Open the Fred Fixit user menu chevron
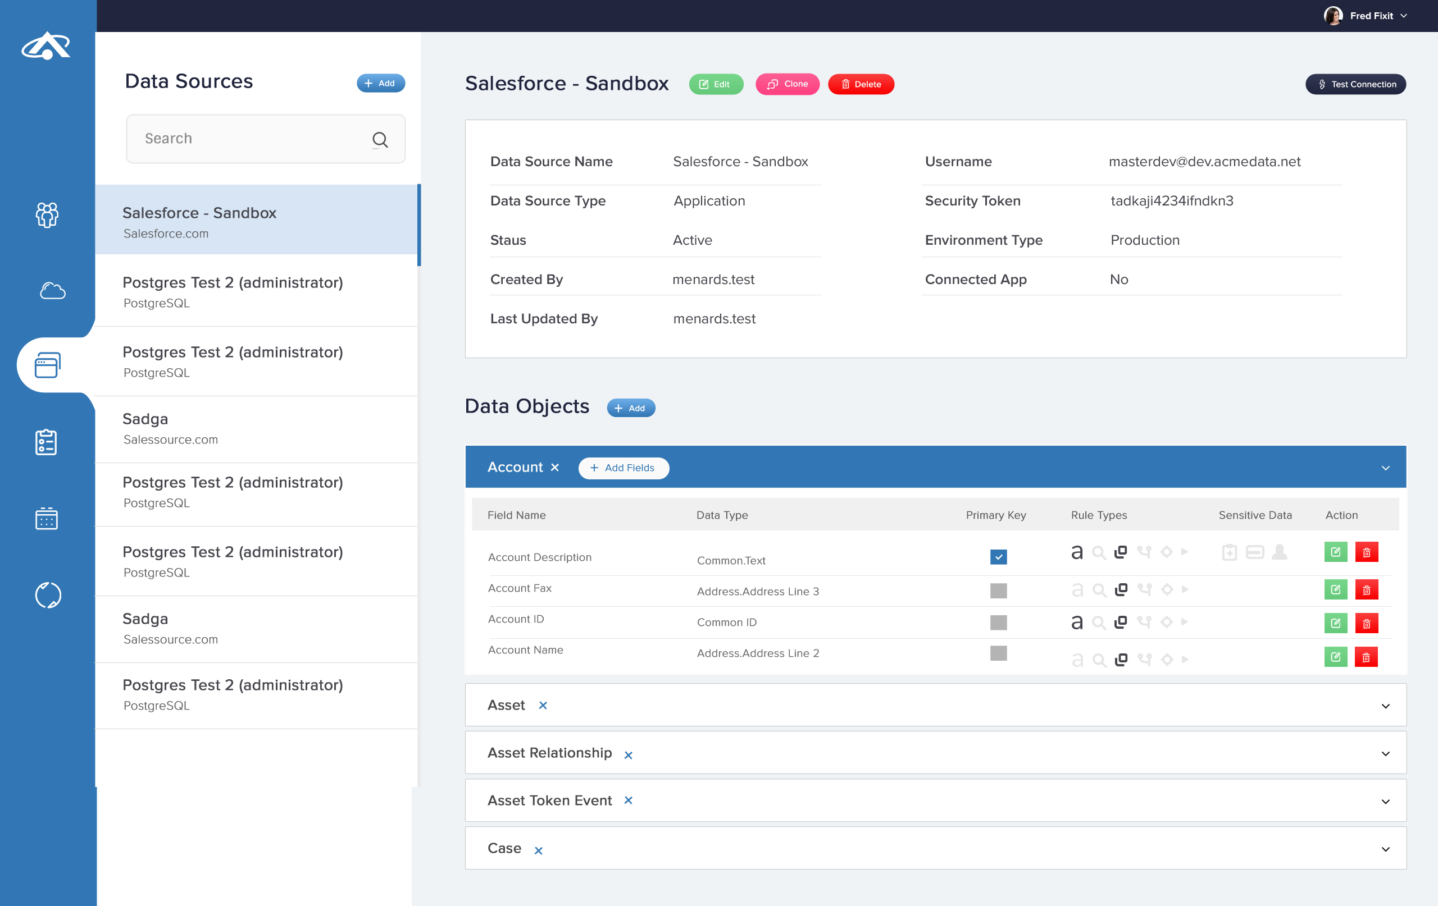This screenshot has height=906, width=1438. [x=1404, y=16]
